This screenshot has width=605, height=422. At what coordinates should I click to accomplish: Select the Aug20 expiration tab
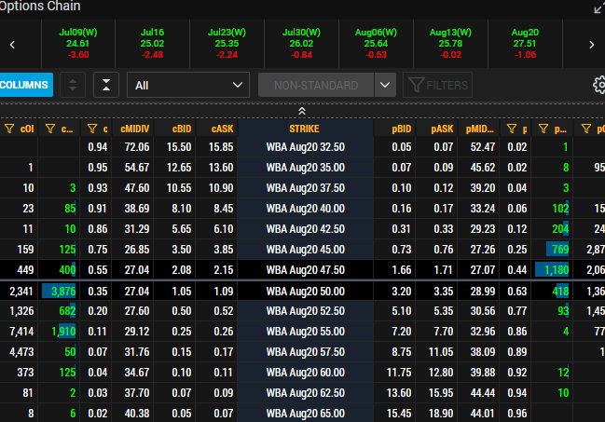525,44
